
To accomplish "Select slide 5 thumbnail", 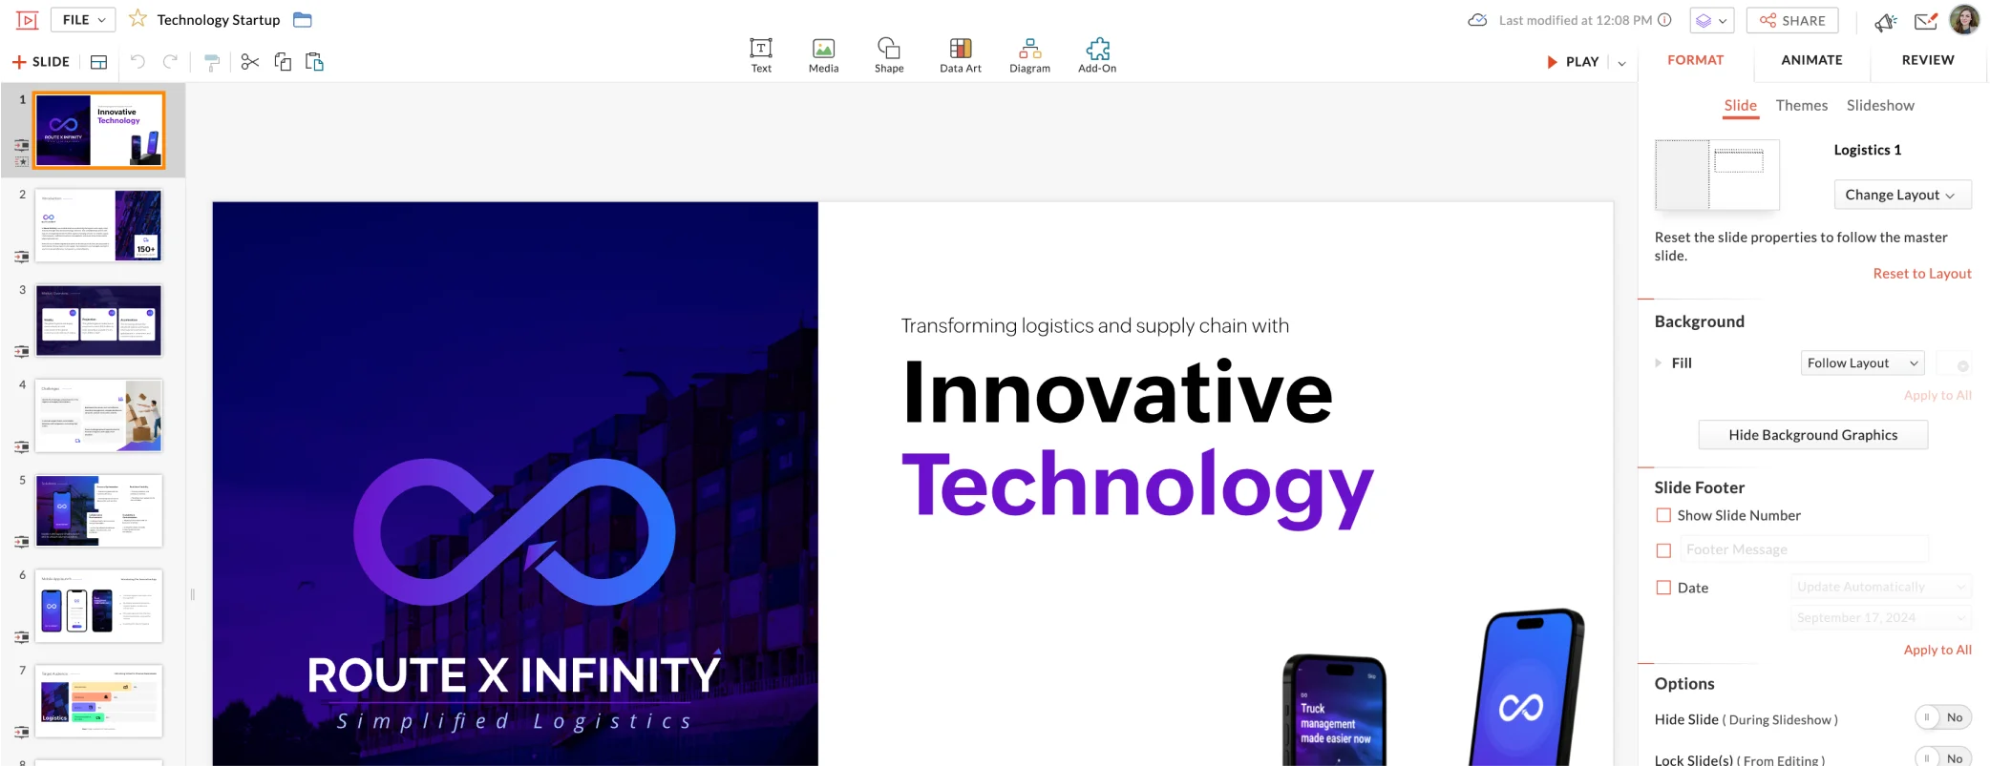I will [98, 510].
